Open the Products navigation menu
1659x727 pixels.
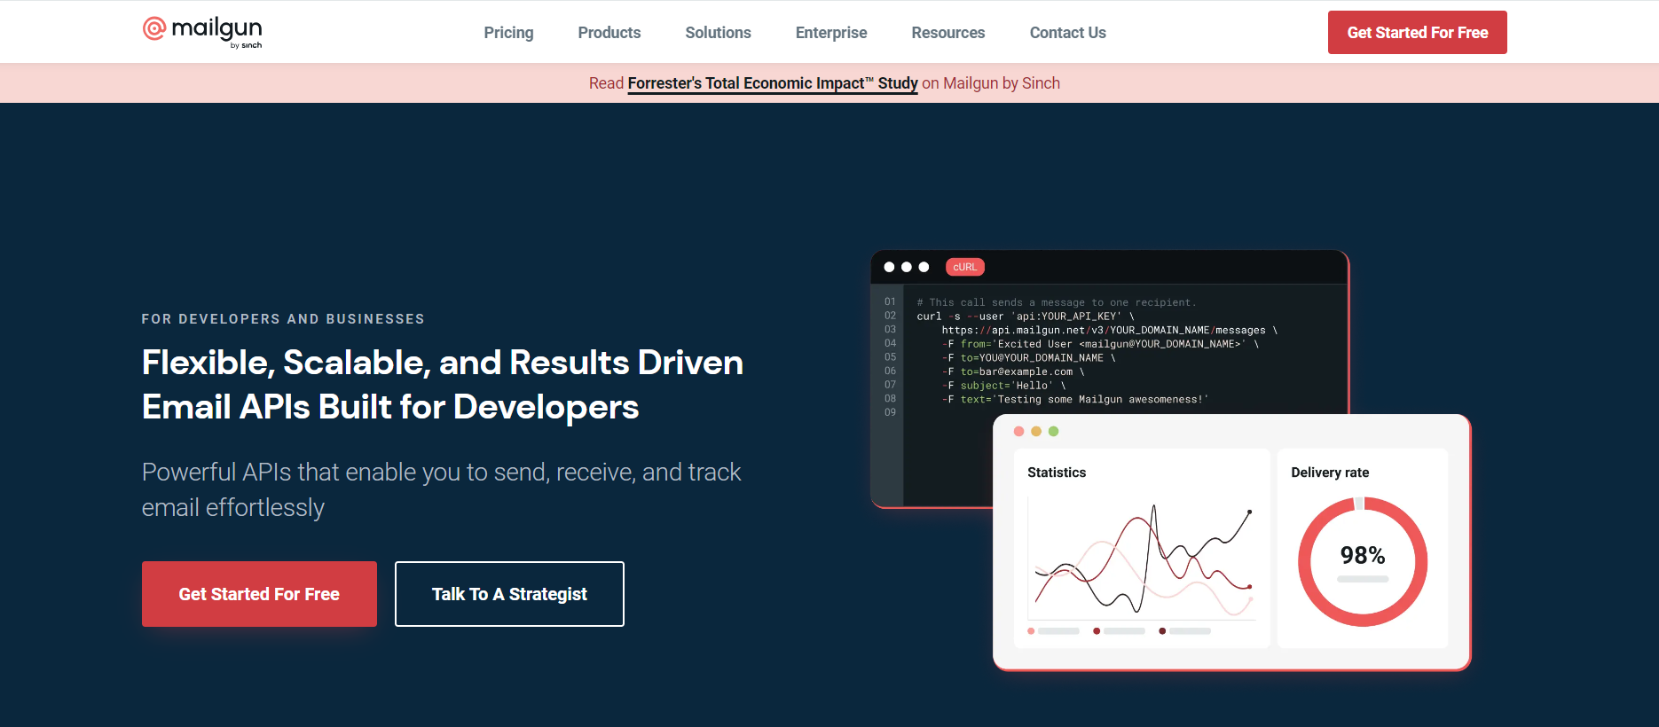[x=609, y=33]
